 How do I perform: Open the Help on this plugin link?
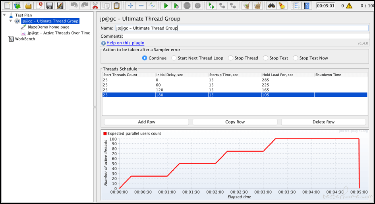point(125,43)
